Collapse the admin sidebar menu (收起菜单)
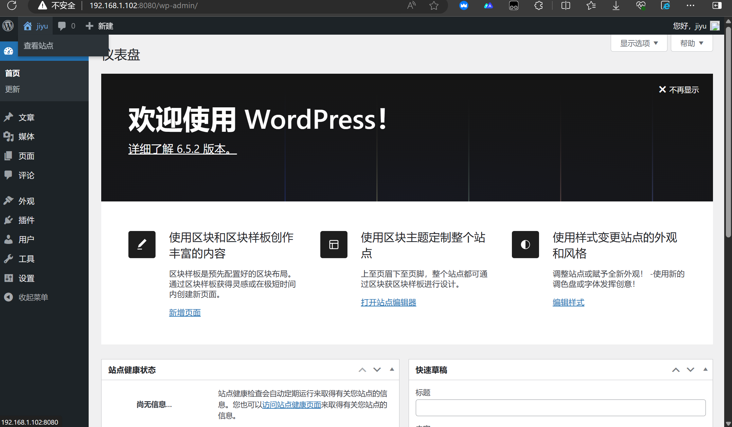Screen dimensions: 732x427 pyautogui.click(x=33, y=297)
